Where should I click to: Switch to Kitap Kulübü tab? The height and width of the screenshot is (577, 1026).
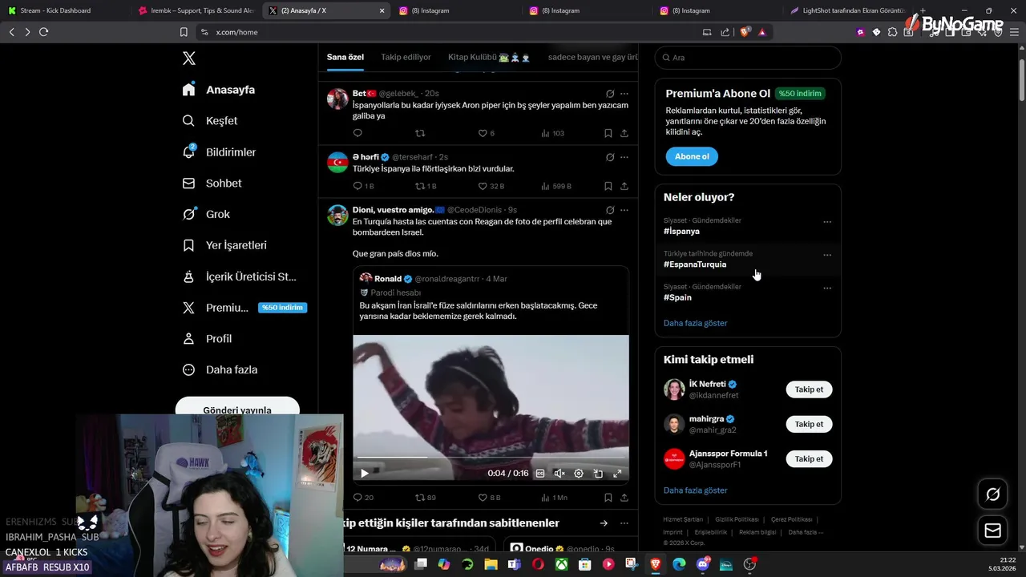[489, 57]
